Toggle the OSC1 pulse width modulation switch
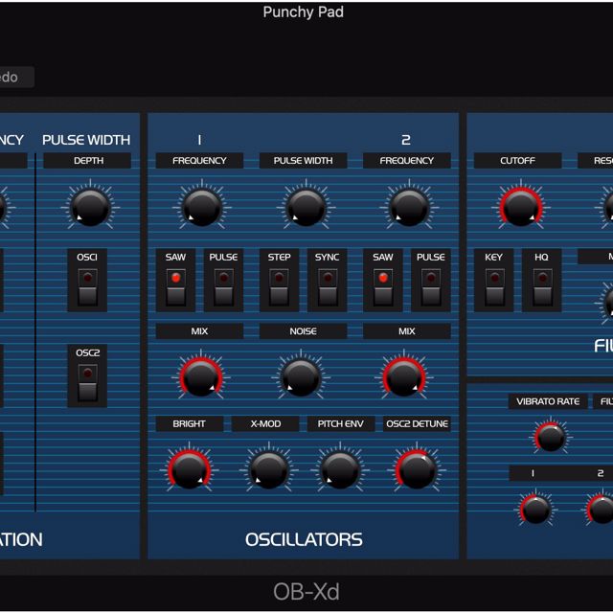This screenshot has height=613, width=613. point(87,287)
